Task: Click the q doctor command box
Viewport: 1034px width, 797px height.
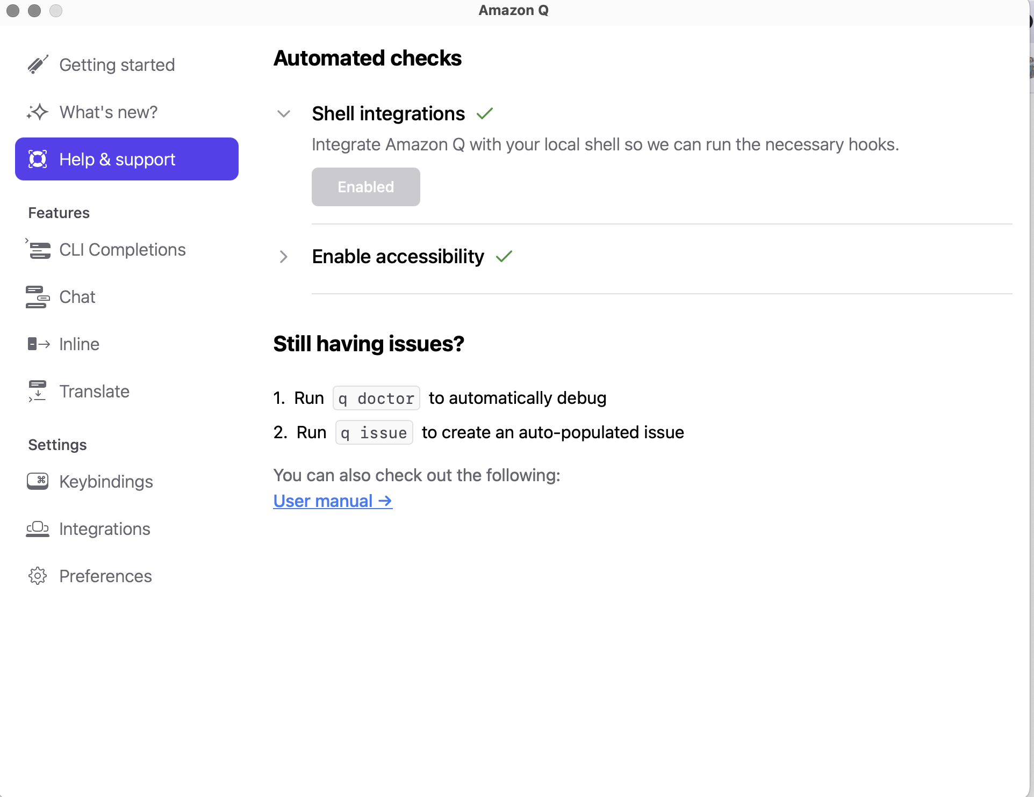Action: pyautogui.click(x=376, y=398)
